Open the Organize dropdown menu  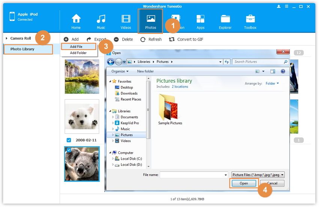[x=120, y=71]
